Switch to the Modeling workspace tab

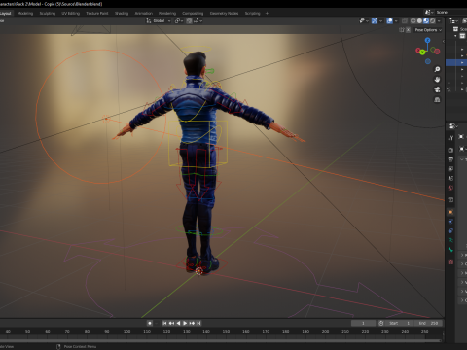pyautogui.click(x=25, y=13)
